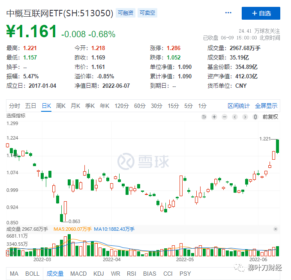Move the chart left with the chevron icon
The width and height of the screenshot is (291, 280).
pos(235,117)
